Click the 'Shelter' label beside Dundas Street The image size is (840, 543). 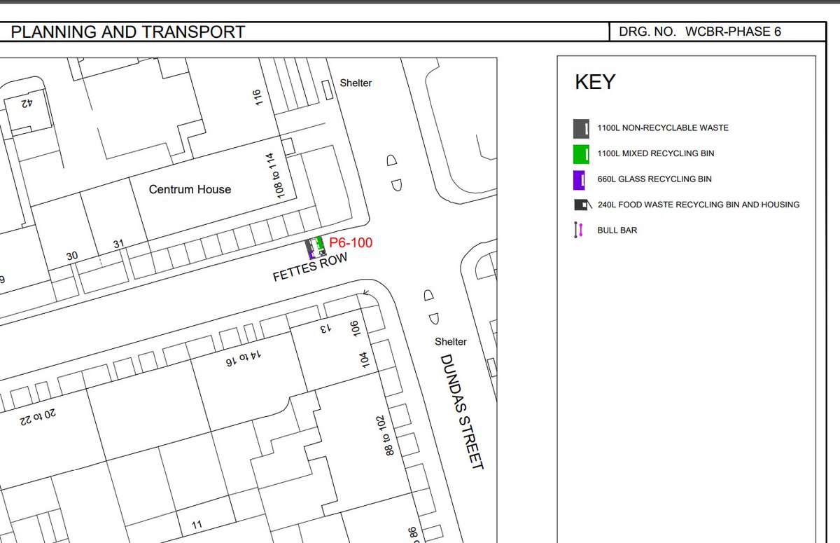(x=451, y=342)
